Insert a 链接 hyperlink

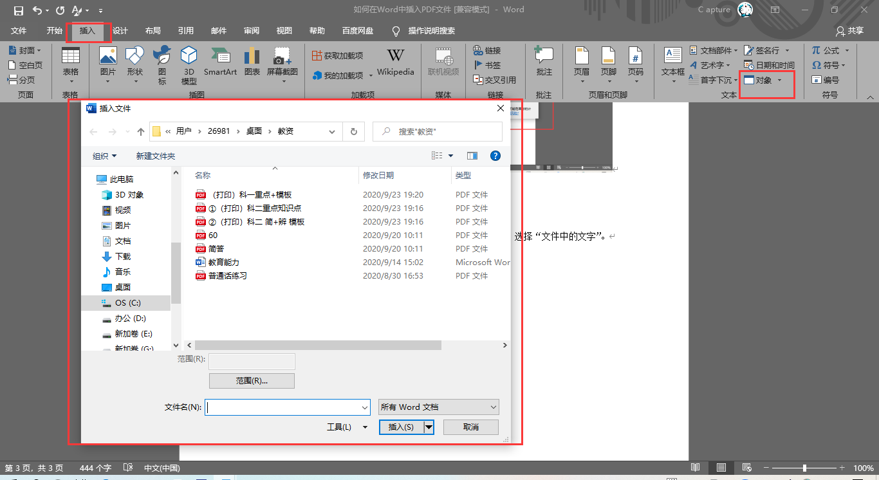487,50
